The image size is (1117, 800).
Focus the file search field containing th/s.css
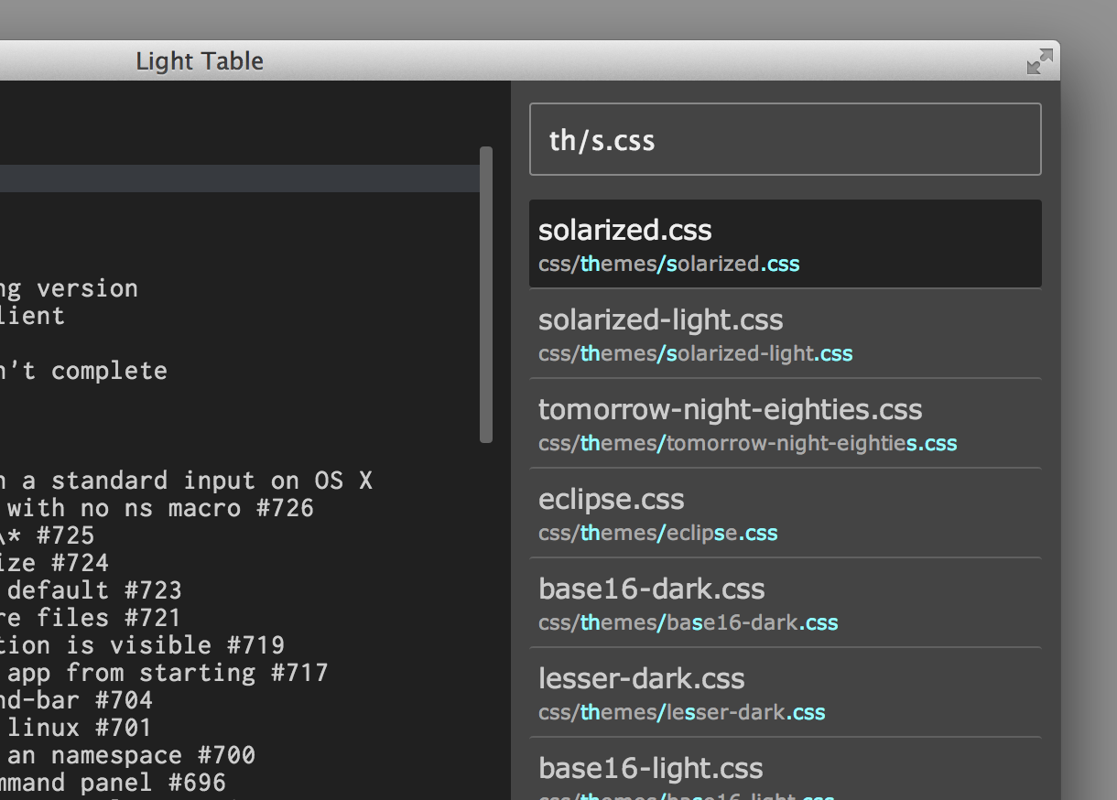tap(785, 139)
